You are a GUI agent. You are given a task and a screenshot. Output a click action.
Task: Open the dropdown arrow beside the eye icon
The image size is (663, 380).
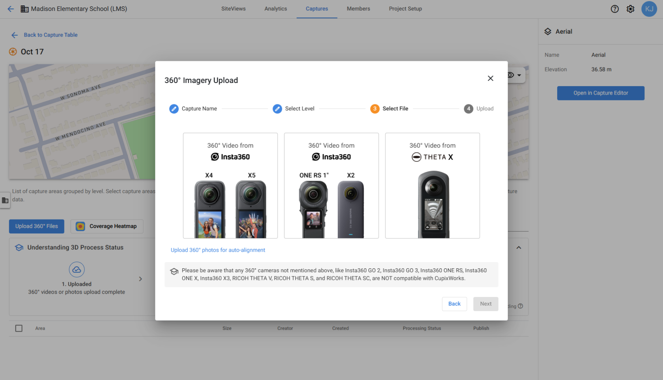pyautogui.click(x=519, y=75)
